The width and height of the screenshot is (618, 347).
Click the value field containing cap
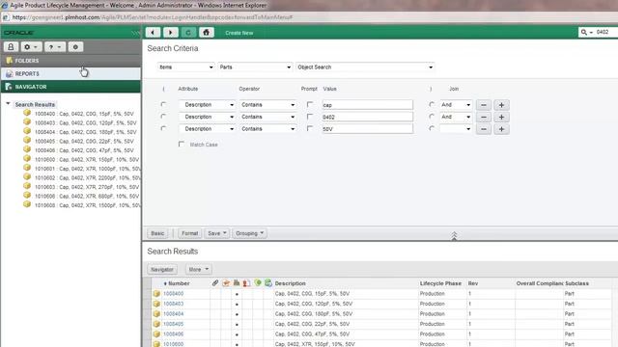tap(367, 105)
